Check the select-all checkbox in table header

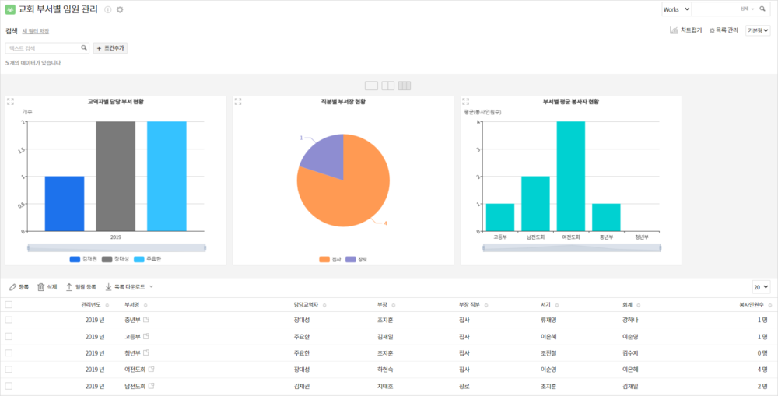pos(9,304)
